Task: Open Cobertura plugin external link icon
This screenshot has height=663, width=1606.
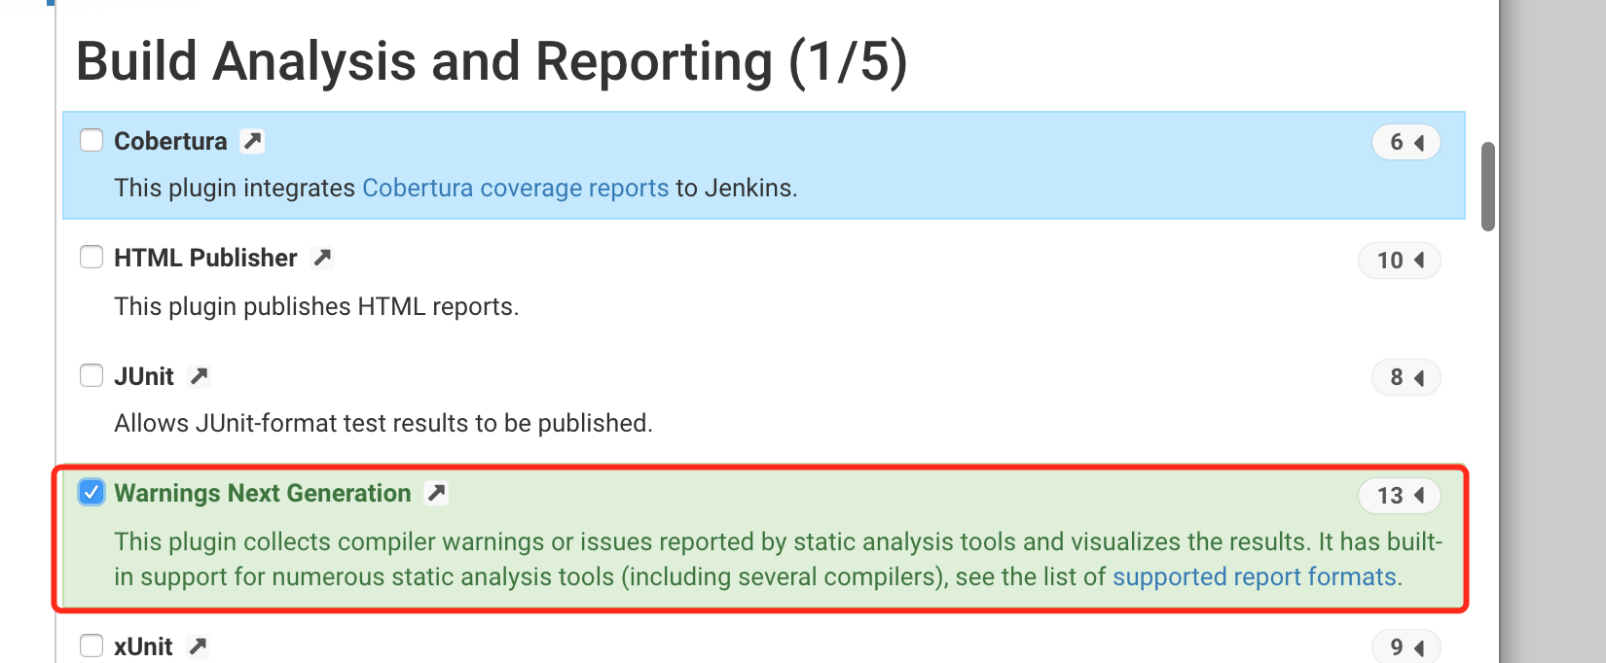Action: coord(252,141)
